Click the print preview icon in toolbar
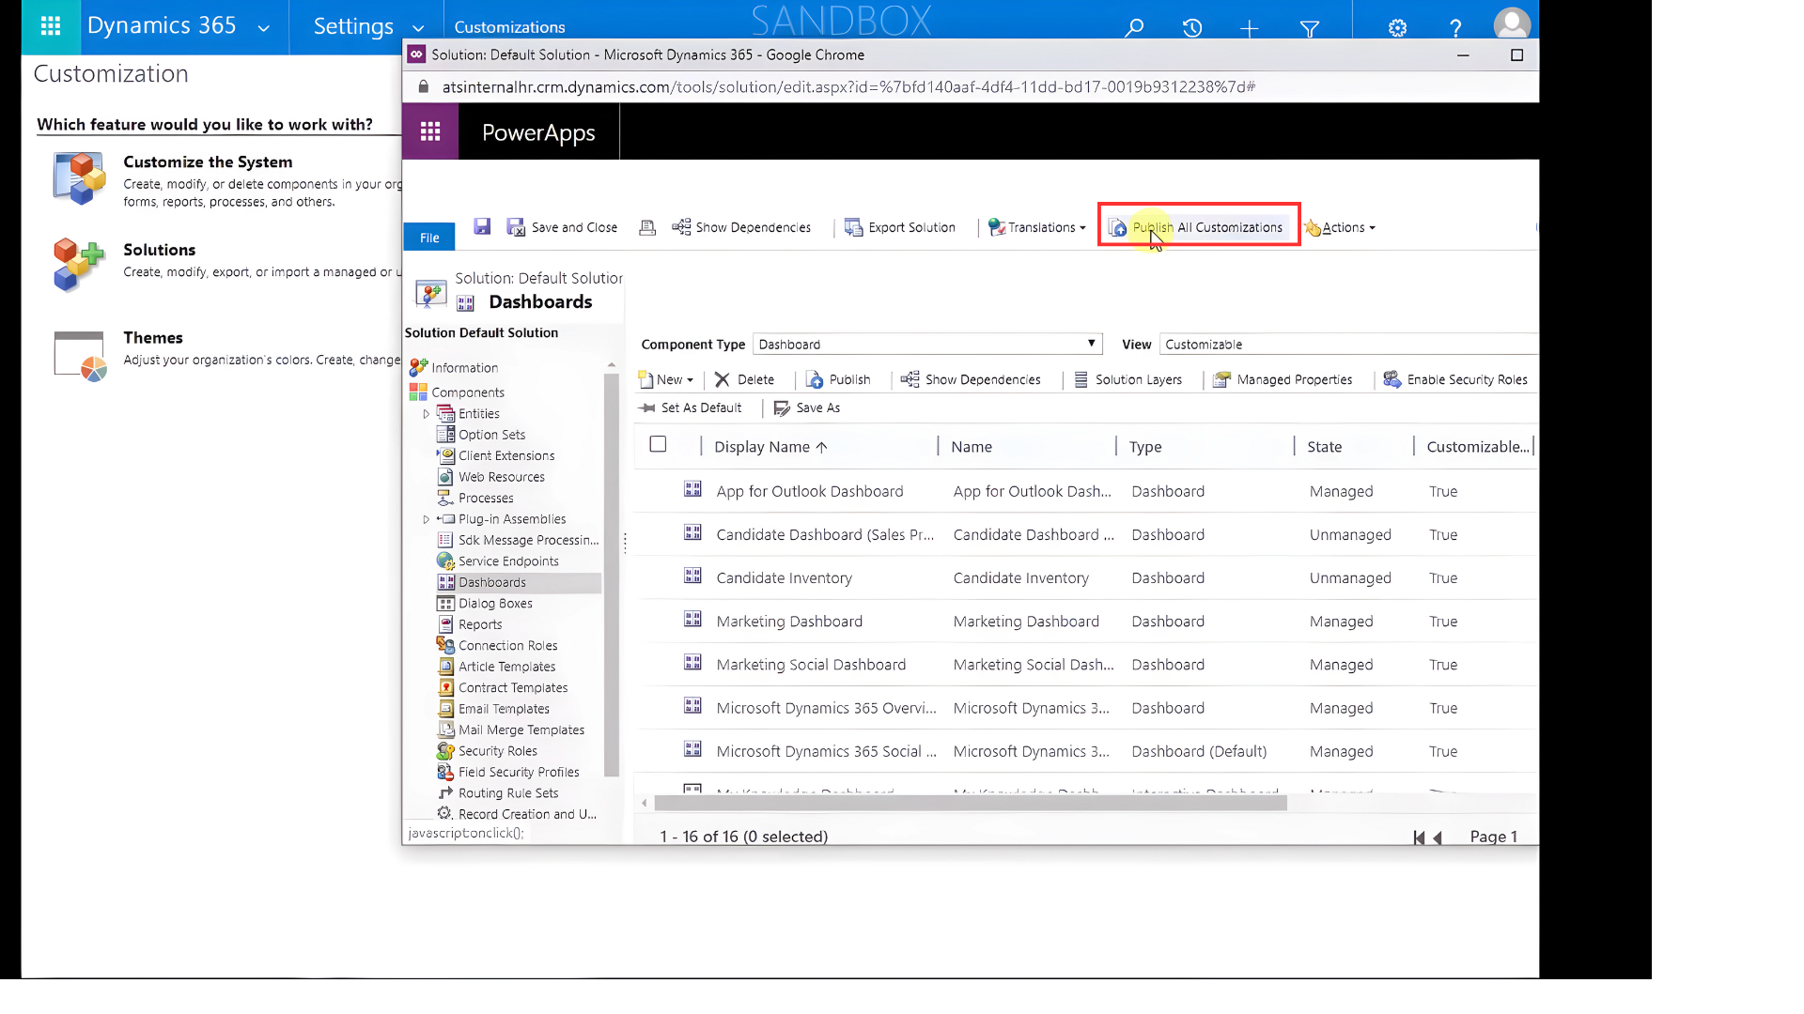Screen dimensions: 1804x1014 [x=647, y=227]
